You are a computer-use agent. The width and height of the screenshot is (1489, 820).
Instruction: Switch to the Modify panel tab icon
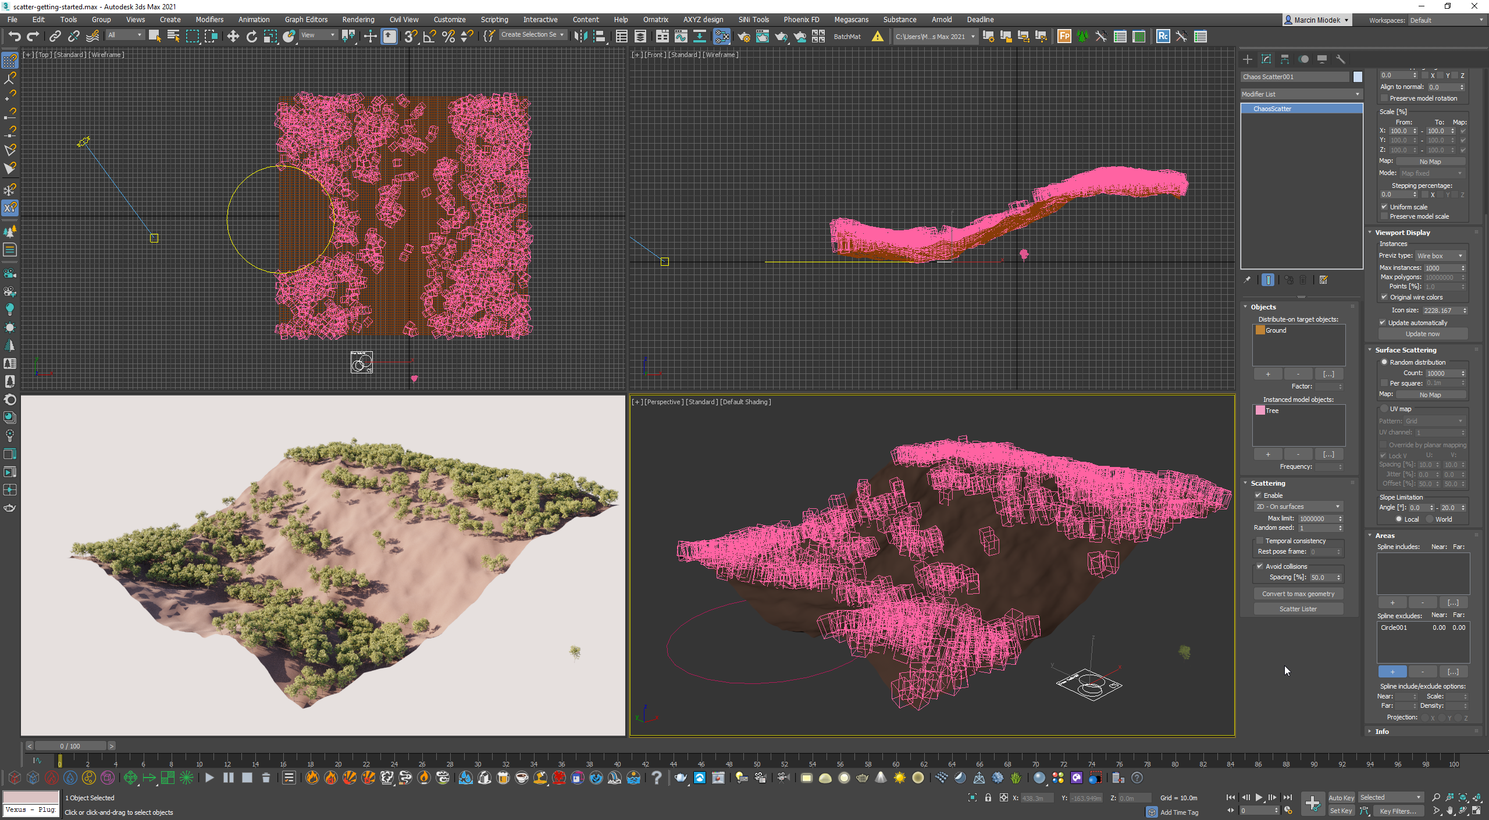1266,59
